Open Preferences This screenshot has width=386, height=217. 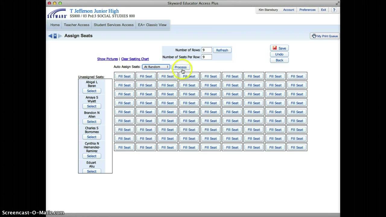[x=307, y=10]
